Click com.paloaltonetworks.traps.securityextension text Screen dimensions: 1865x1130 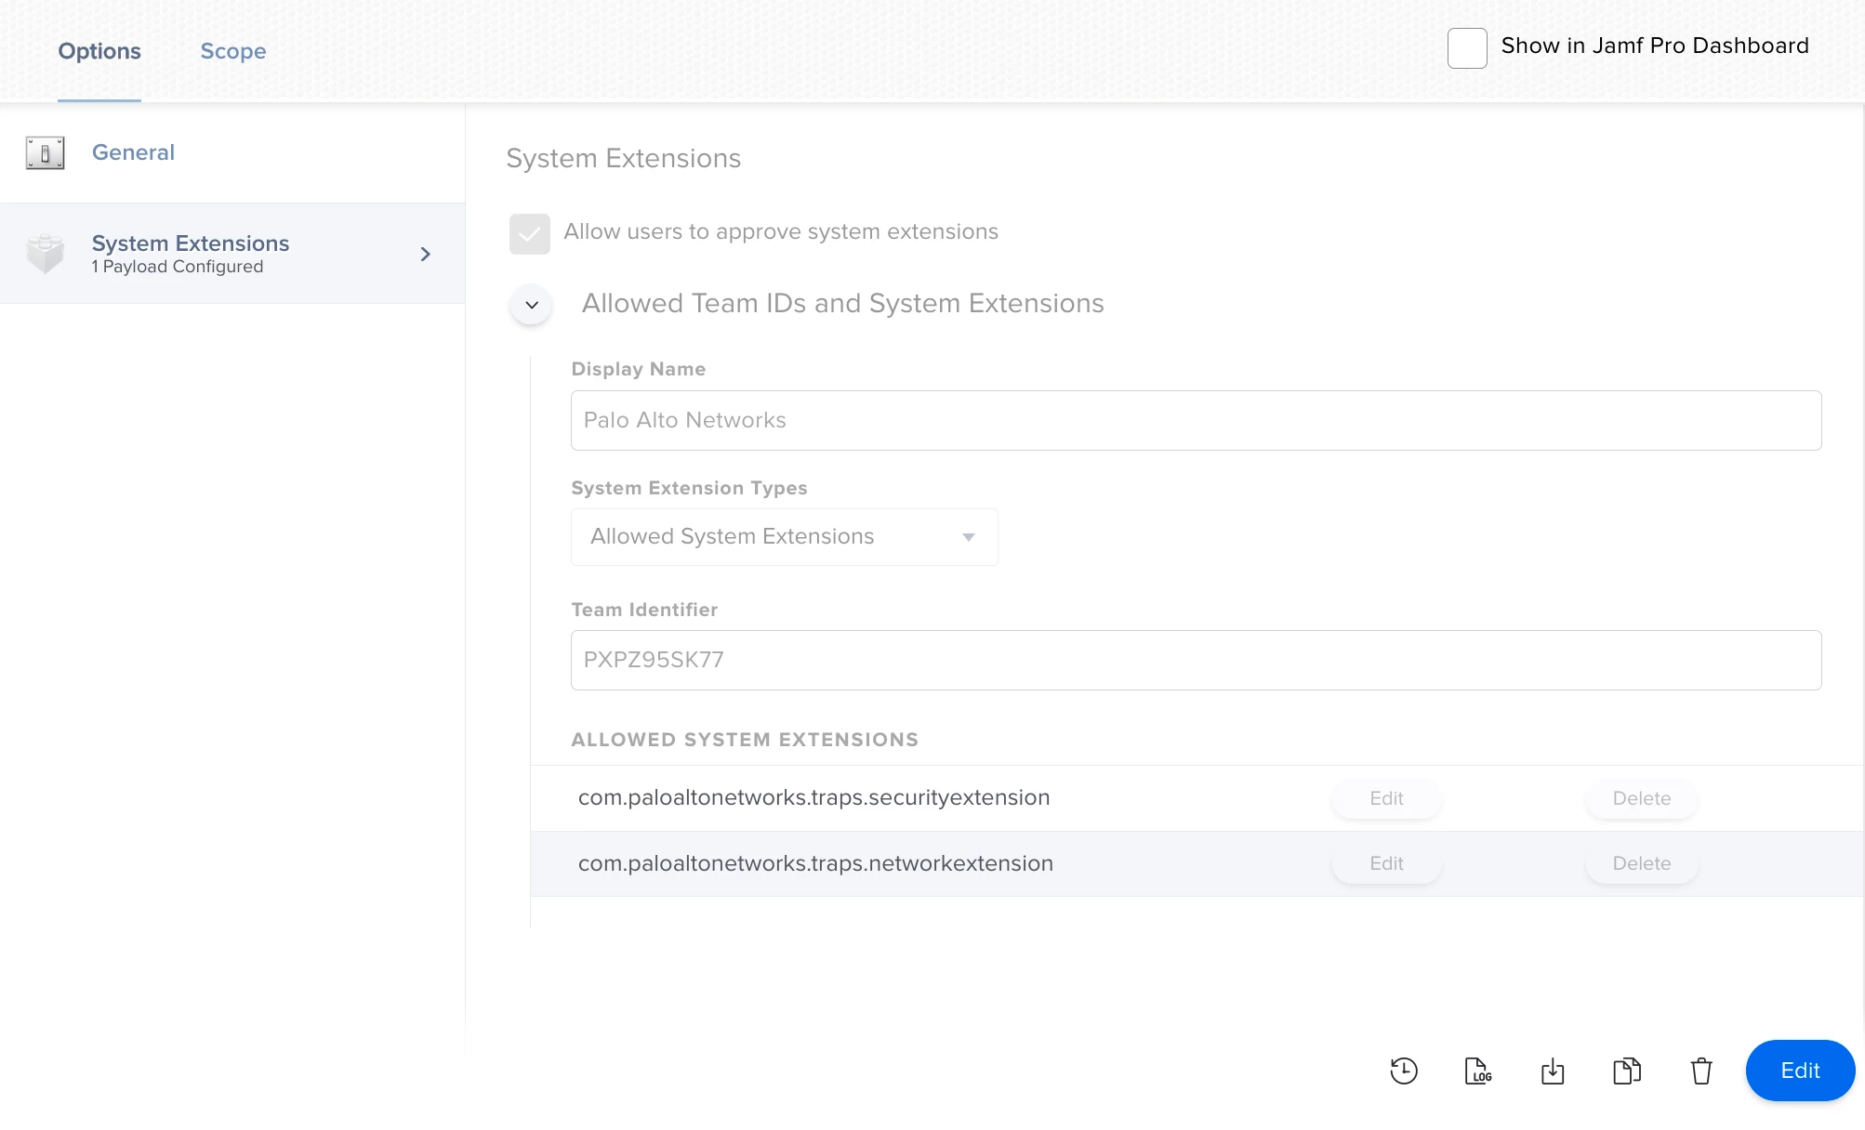(814, 797)
